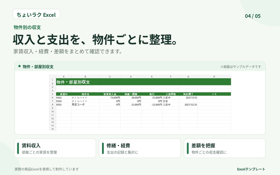The height and width of the screenshot is (175, 280).
Task: Click the green bar on the 賃料収入 card
Action: (18, 148)
